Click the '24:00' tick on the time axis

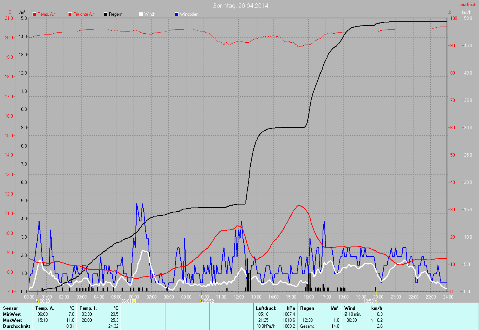tap(448, 297)
